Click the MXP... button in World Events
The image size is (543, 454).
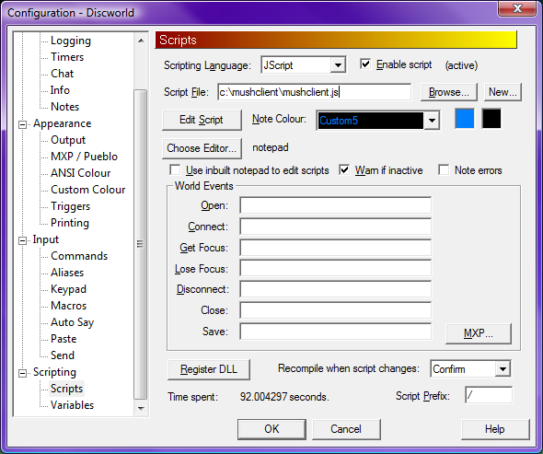click(x=479, y=333)
